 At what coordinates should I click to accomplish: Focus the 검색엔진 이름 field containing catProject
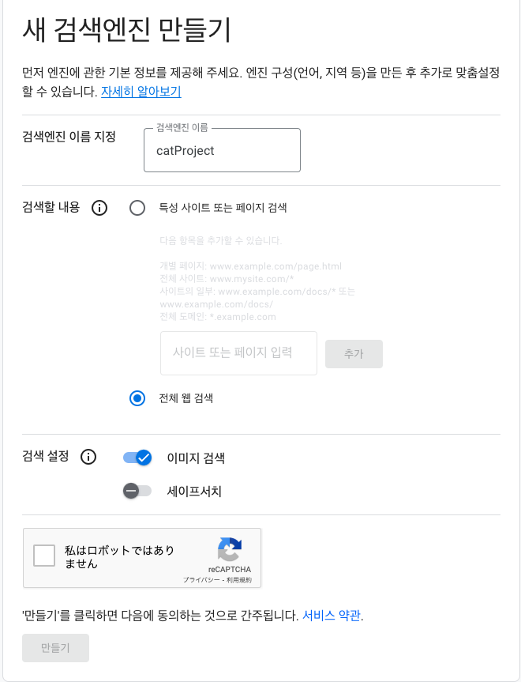(222, 150)
